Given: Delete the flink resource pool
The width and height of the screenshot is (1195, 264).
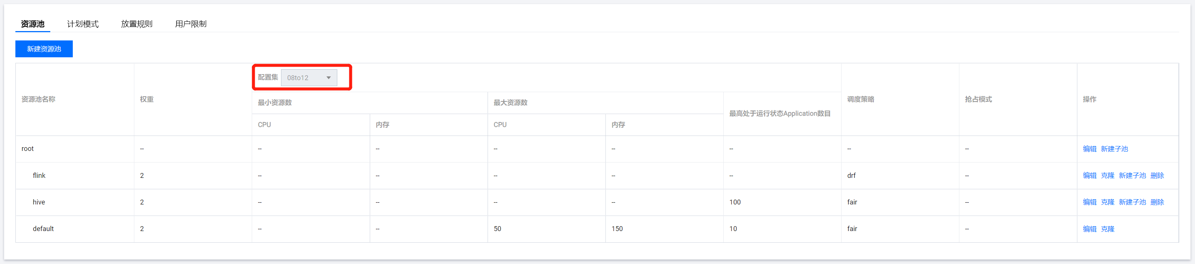Looking at the screenshot, I should coord(1157,176).
